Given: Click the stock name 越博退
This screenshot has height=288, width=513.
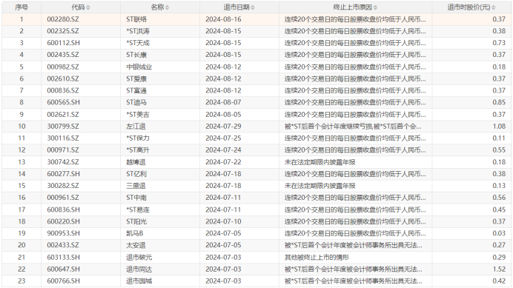Looking at the screenshot, I should tap(136, 162).
